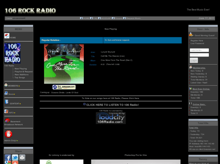This screenshot has width=220, height=164.
Task: Click Photoshop Pro for Hire heading
Action: pyautogui.click(x=136, y=155)
